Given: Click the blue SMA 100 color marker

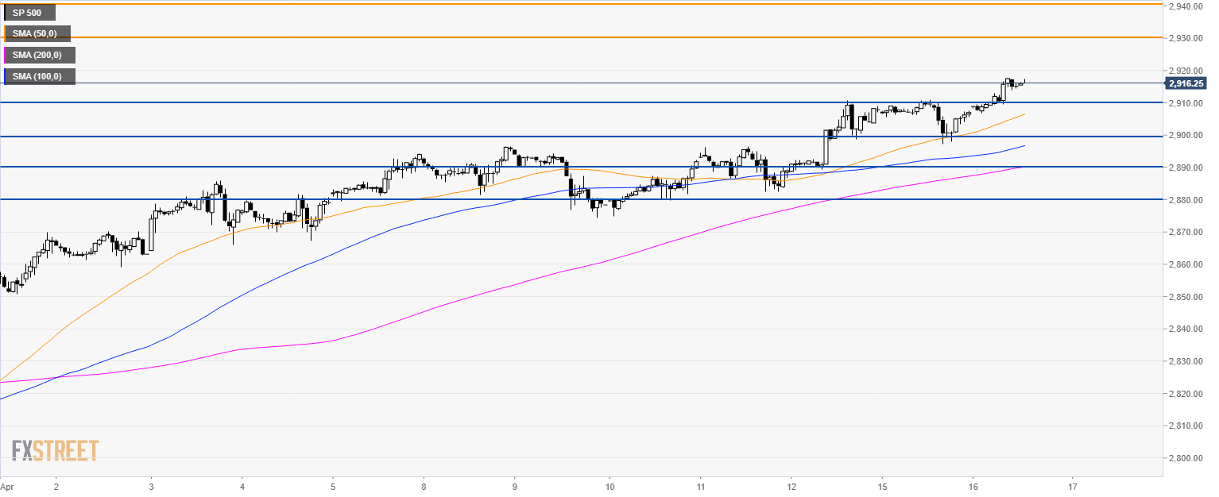Looking at the screenshot, I should (5, 76).
